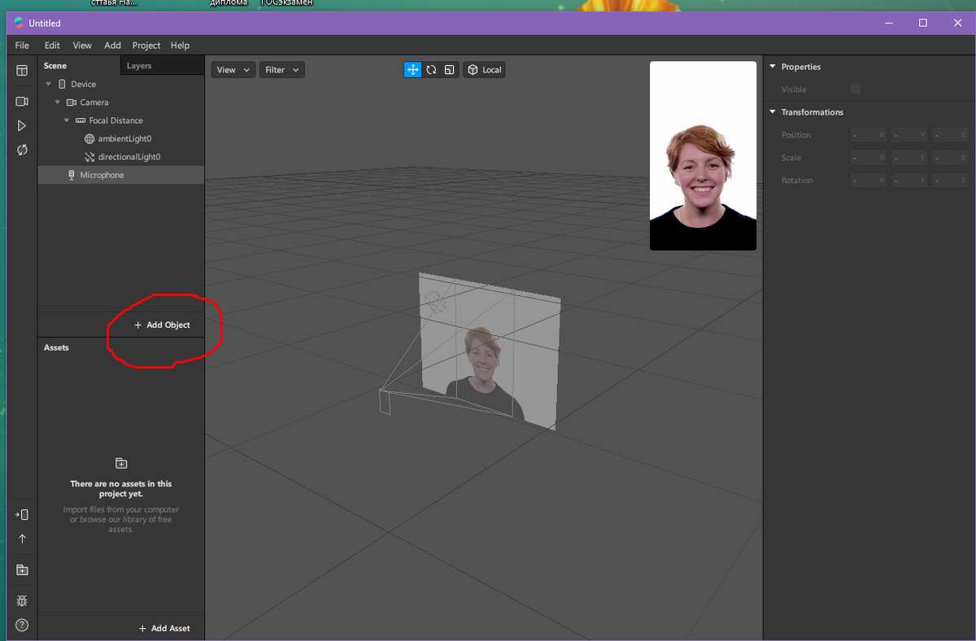976x641 pixels.
Task: Click the Add Object button
Action: (162, 325)
